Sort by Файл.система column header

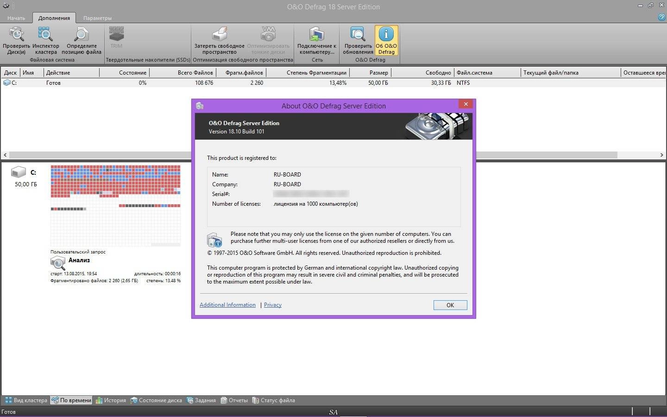tap(487, 73)
